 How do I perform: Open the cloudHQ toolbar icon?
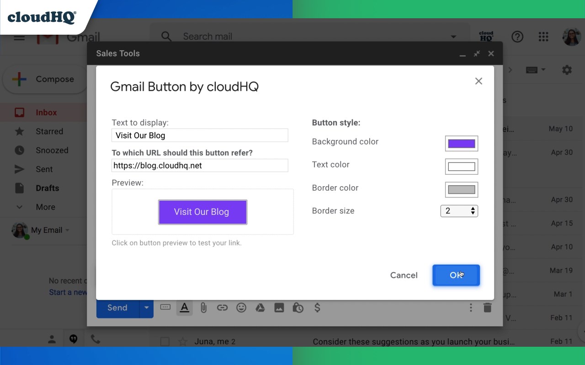click(486, 36)
